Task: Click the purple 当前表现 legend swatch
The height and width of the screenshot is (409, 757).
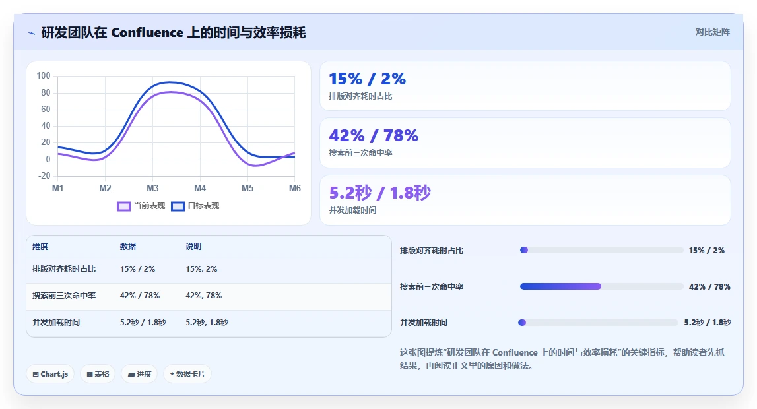Action: point(123,206)
